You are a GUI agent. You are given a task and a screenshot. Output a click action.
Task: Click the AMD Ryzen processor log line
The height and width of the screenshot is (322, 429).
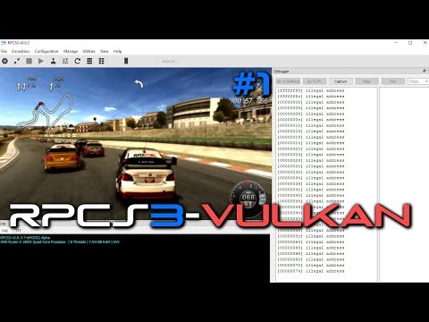(60, 242)
